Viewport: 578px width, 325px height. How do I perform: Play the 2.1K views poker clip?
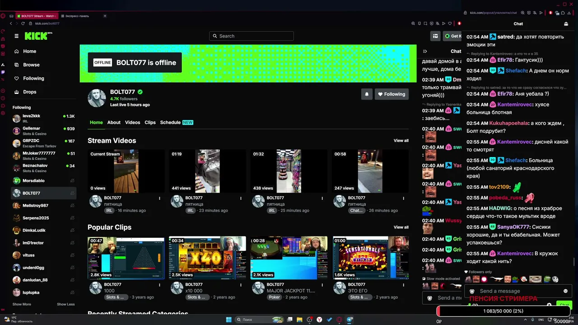click(x=289, y=258)
